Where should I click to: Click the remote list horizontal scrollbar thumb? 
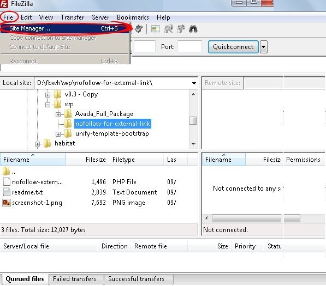(x=256, y=218)
